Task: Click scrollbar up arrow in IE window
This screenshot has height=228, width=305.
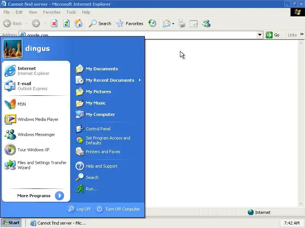Action: [301, 43]
